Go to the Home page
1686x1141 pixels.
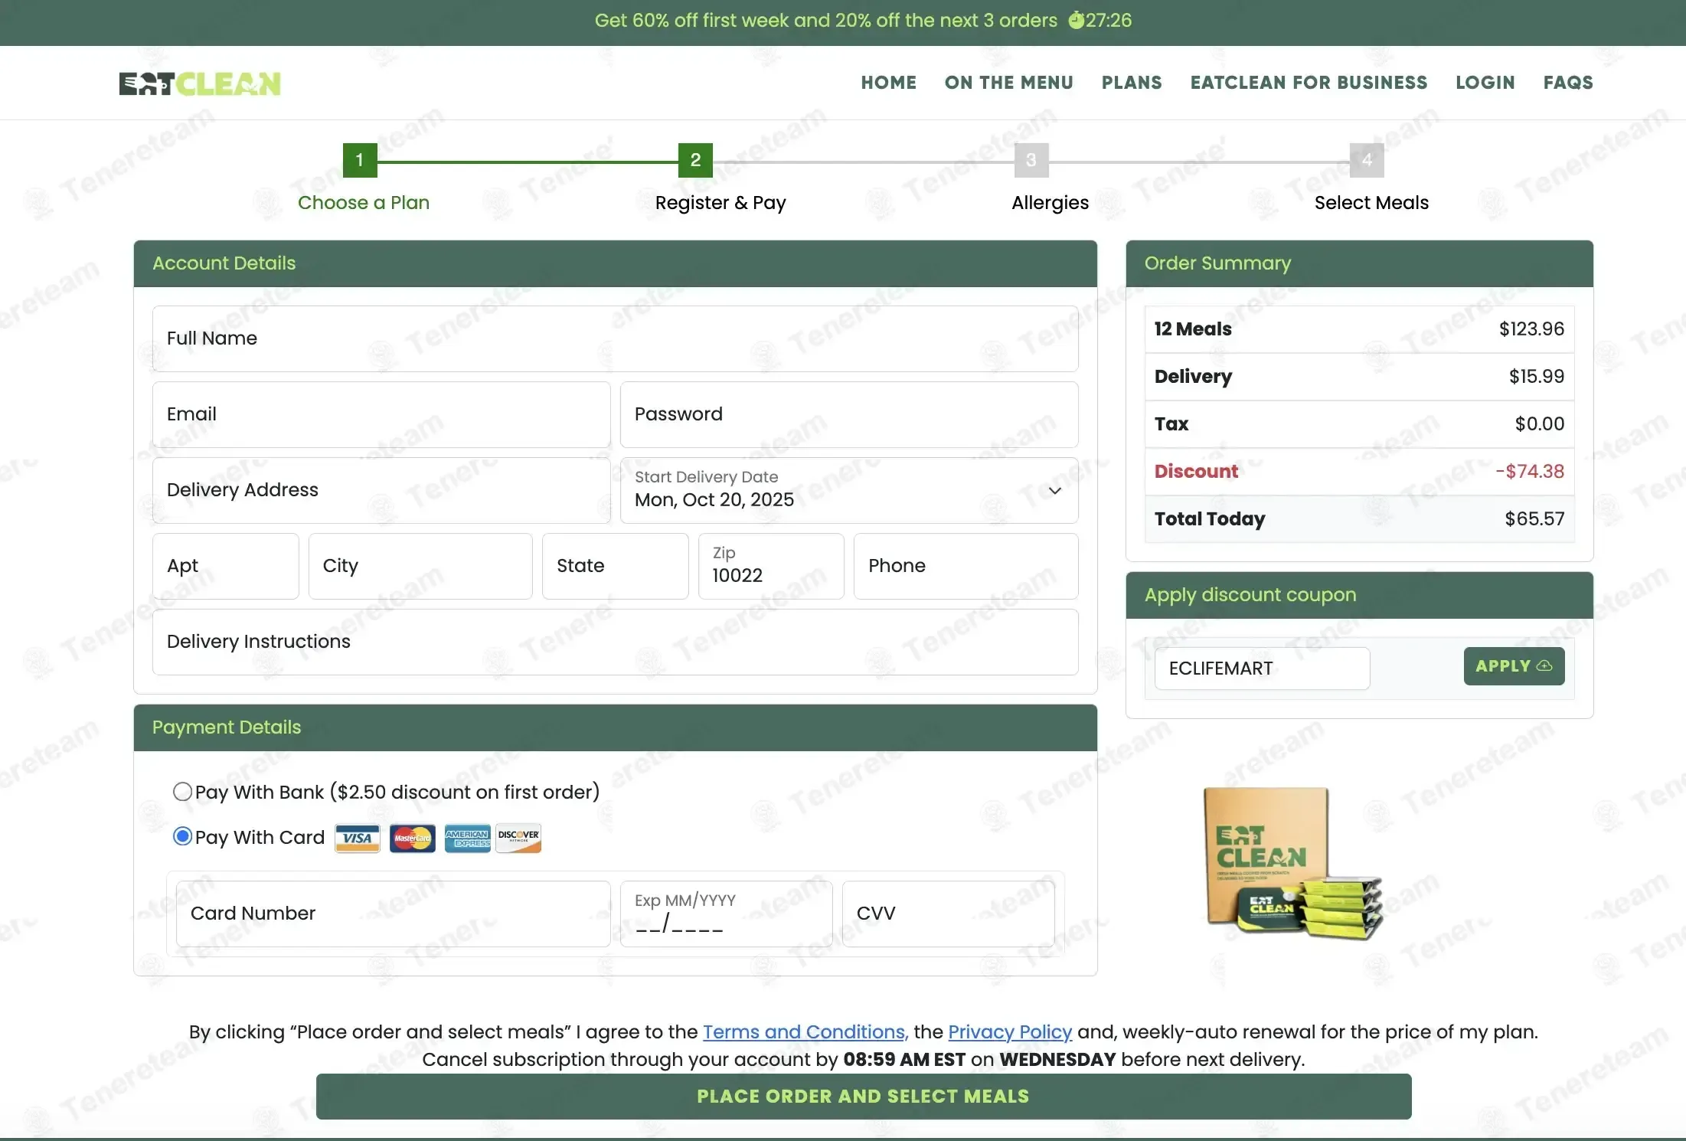888,83
